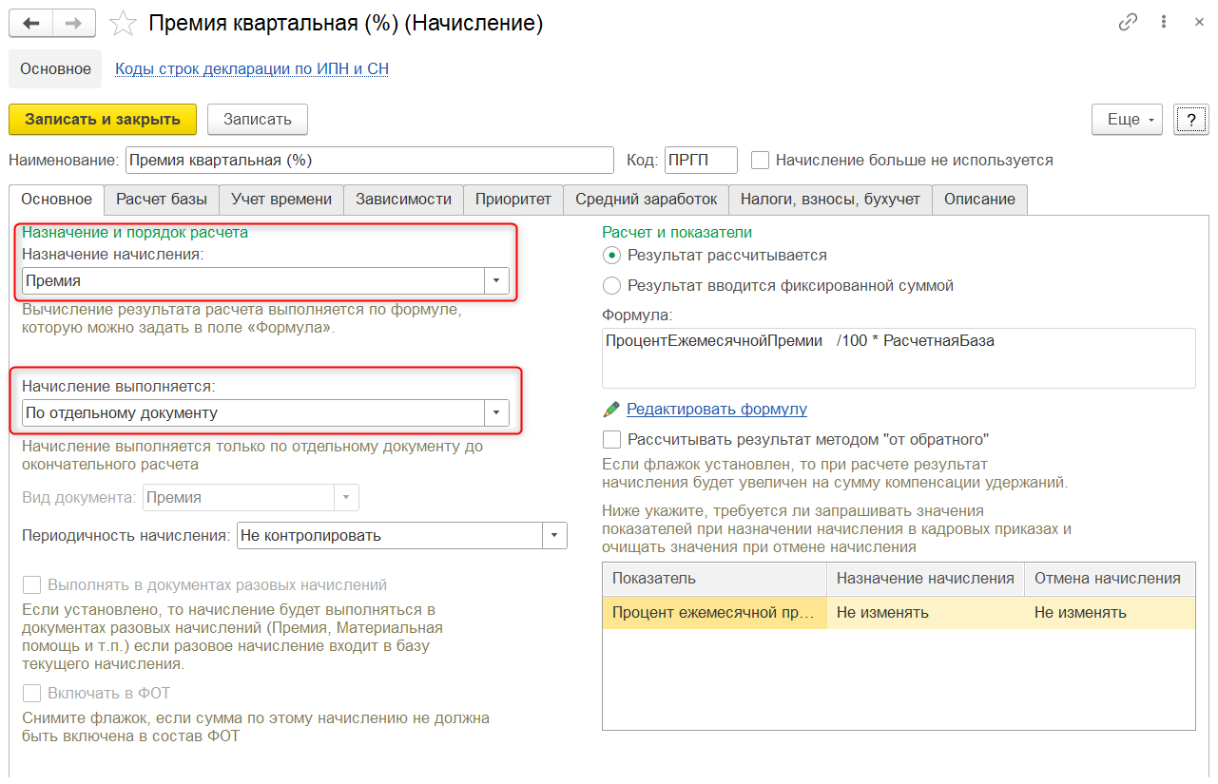
Task: Open the "Налоги, взносы, бухучет" tab
Action: point(830,200)
